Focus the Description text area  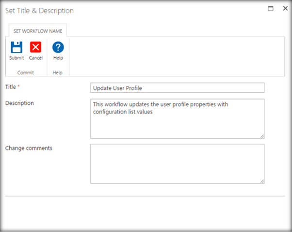pyautogui.click(x=178, y=119)
